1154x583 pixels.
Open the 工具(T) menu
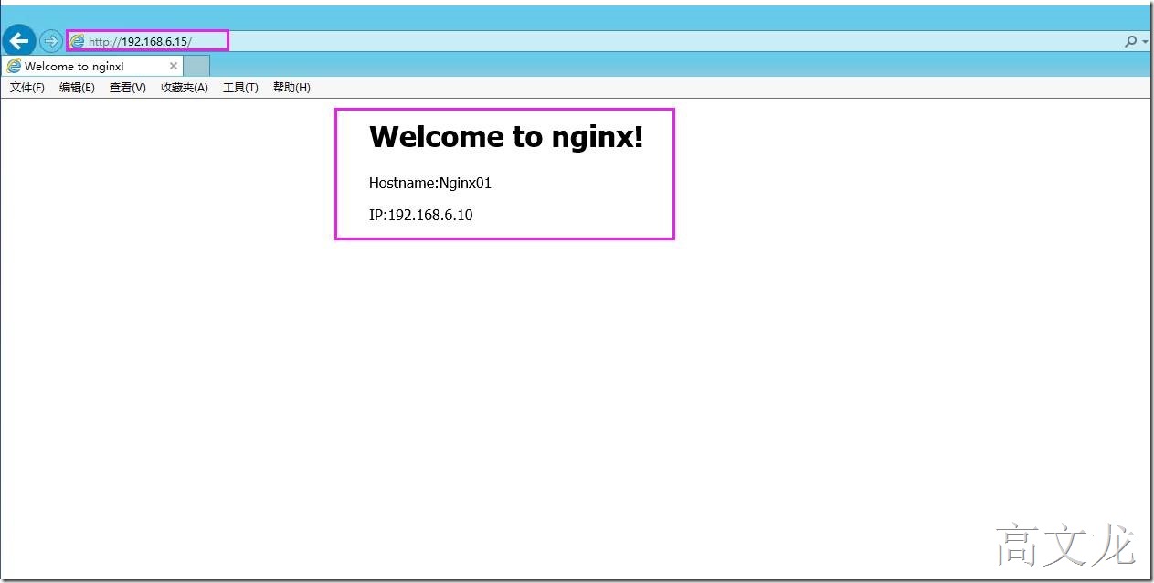pos(240,88)
